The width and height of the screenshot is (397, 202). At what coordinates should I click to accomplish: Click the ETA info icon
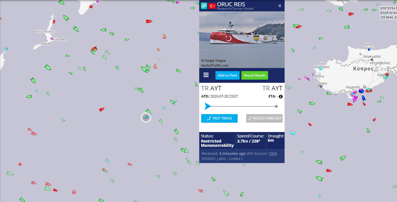[x=281, y=96]
